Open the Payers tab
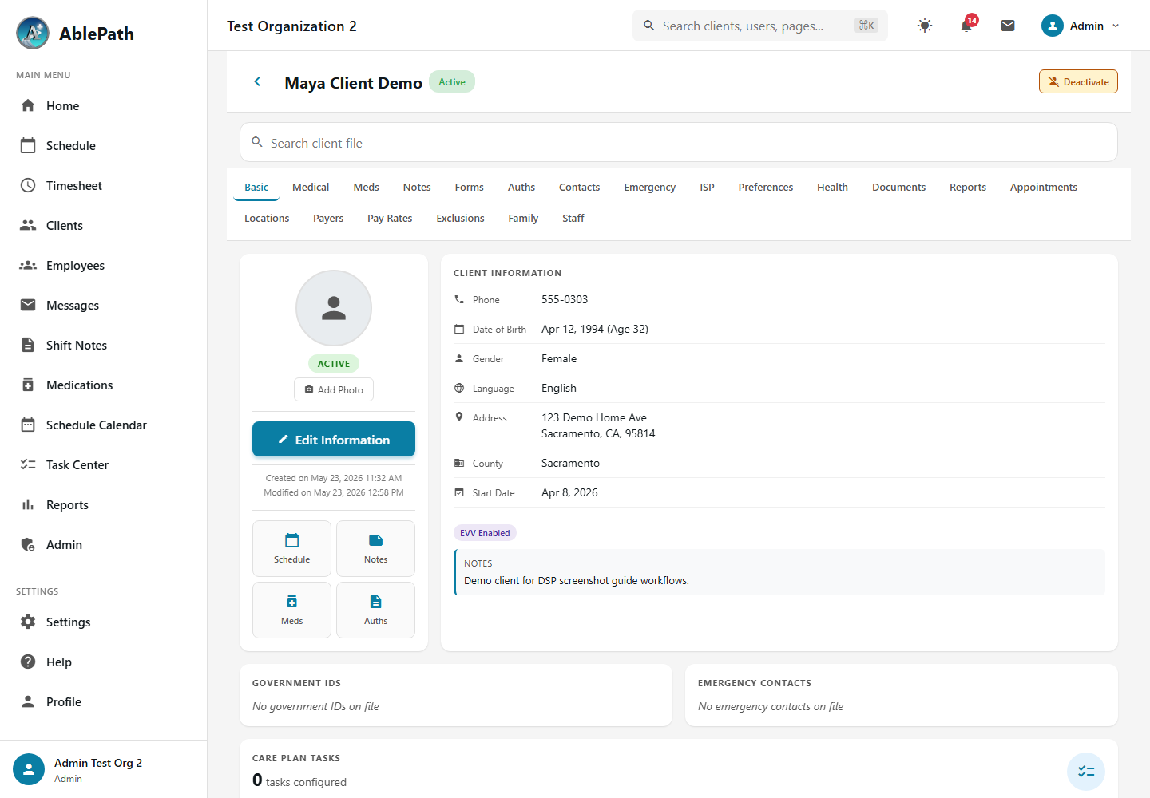 pyautogui.click(x=328, y=218)
